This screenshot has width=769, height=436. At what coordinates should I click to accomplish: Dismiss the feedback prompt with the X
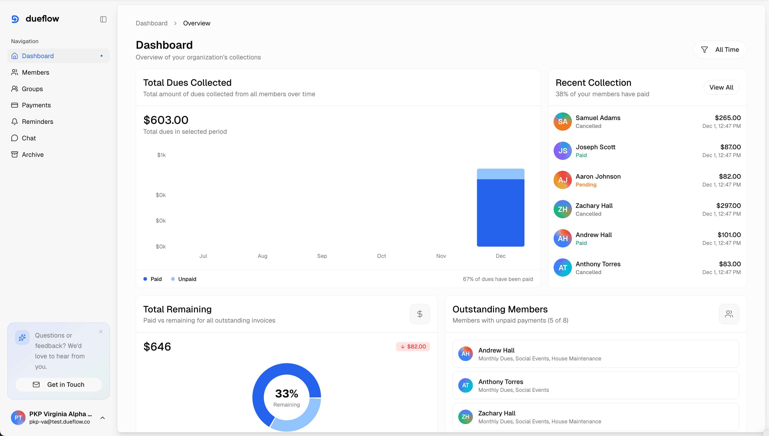[100, 331]
